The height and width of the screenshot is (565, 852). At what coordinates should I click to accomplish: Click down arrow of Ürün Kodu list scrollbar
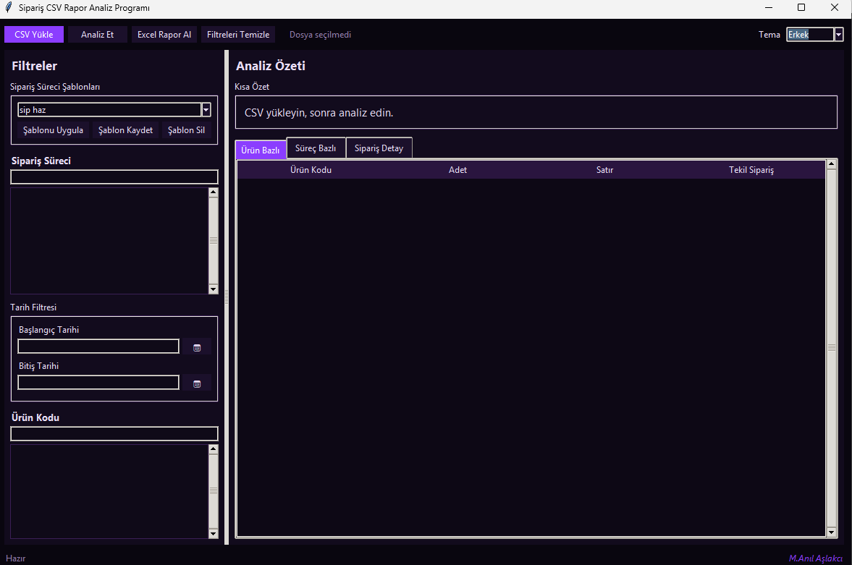pyautogui.click(x=214, y=534)
